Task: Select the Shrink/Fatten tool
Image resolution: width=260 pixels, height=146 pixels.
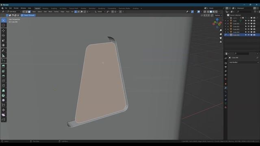Action: (x=4, y=110)
